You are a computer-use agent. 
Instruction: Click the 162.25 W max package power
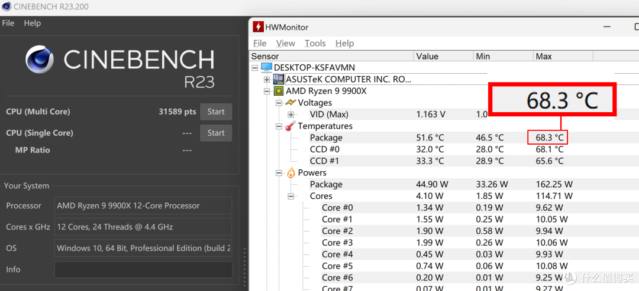click(554, 185)
